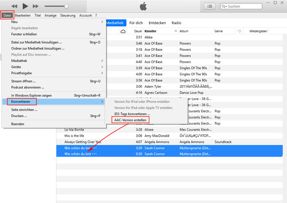This screenshot has width=287, height=203.
Task: Select the 3:39 Wie schön du bist row
Action: pos(169,148)
